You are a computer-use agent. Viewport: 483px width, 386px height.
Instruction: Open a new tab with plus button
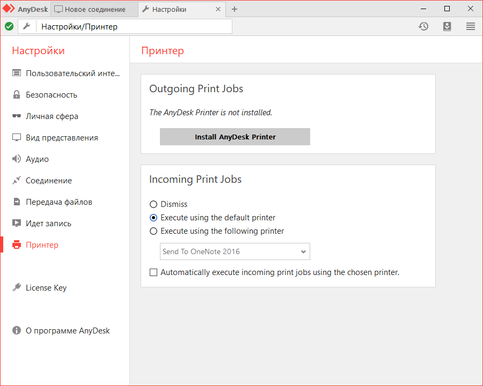pos(235,9)
